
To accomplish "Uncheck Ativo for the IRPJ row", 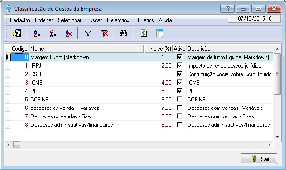I will [x=180, y=65].
